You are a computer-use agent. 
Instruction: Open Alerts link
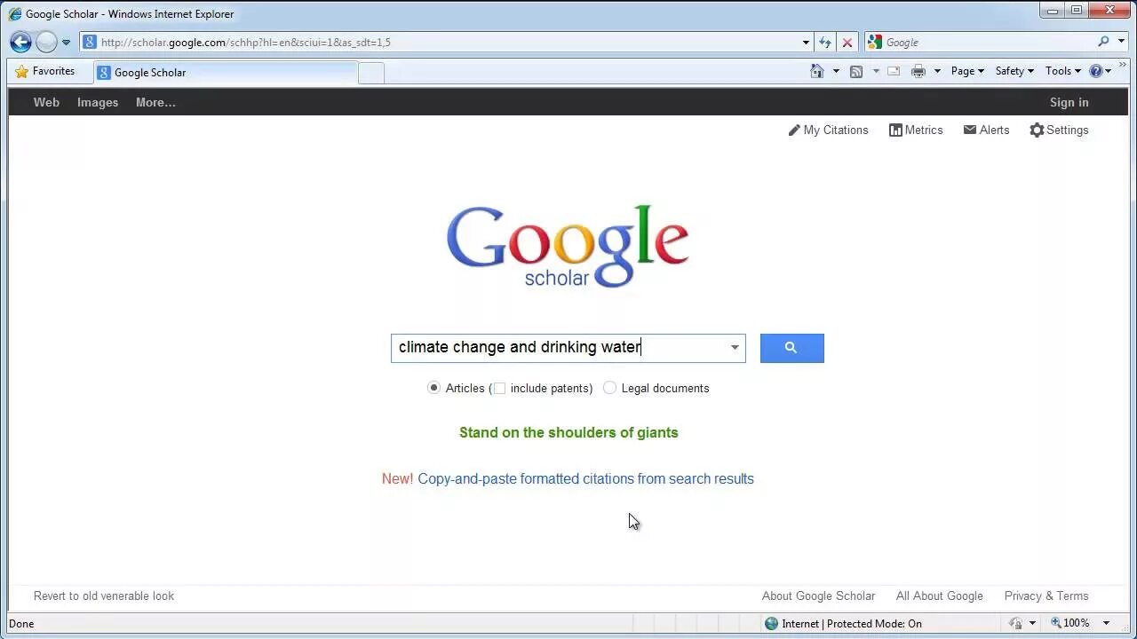coord(986,130)
